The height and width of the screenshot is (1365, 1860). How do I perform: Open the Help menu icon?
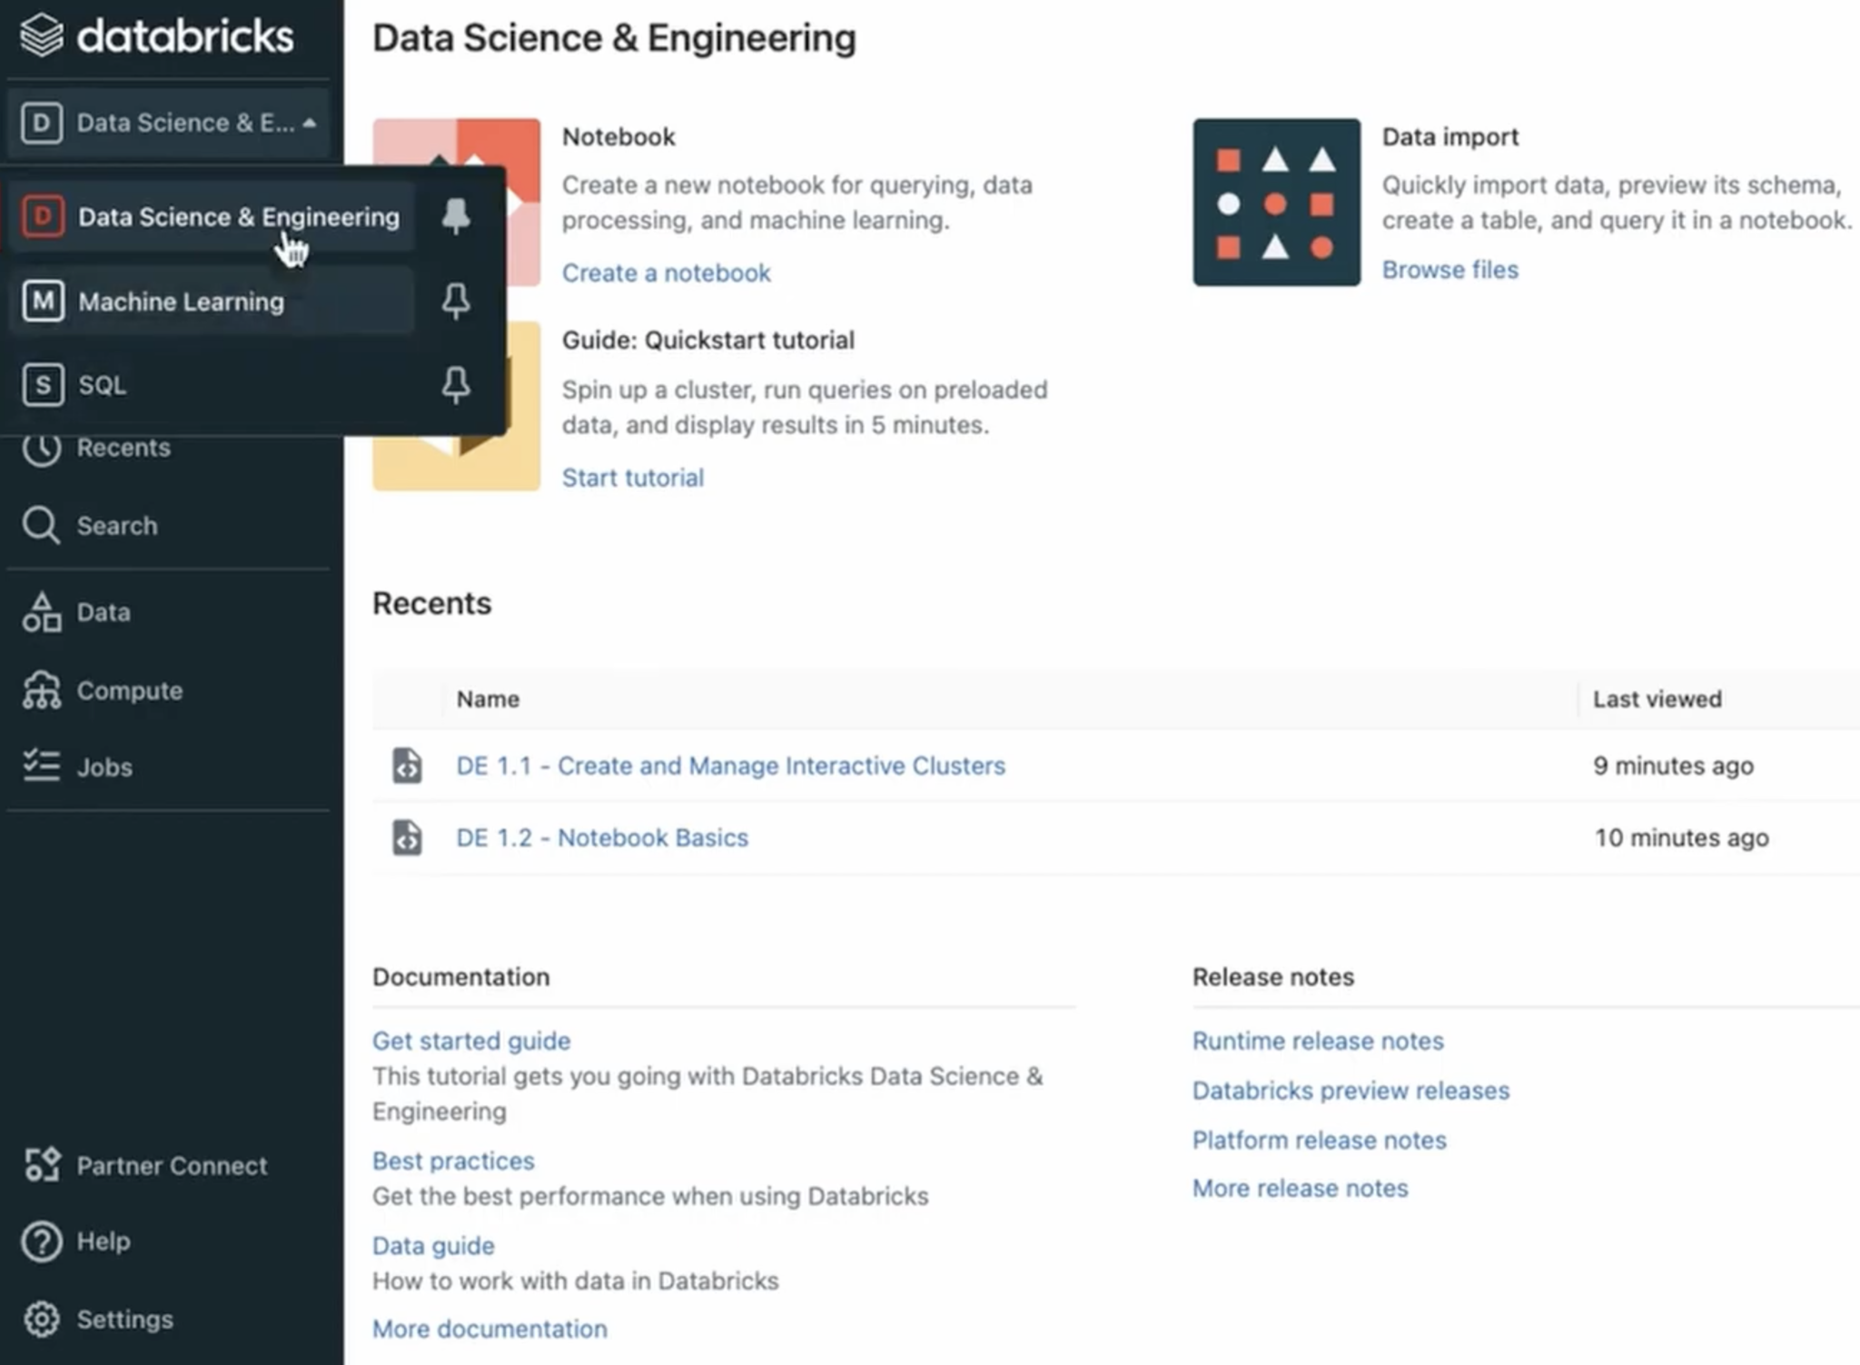[42, 1241]
